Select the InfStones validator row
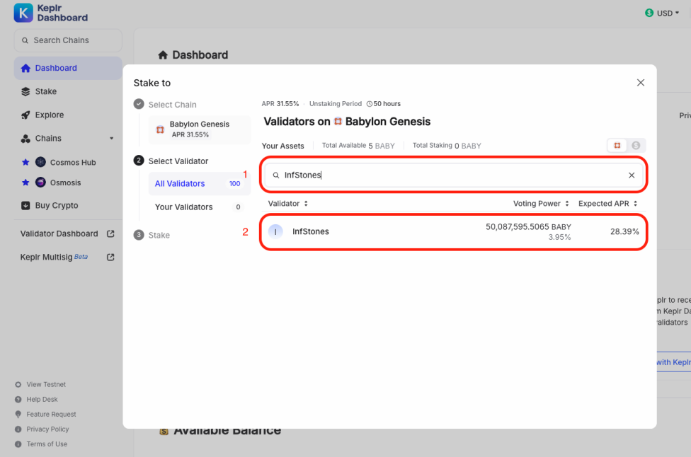Viewport: 691px width, 457px height. coord(453,231)
